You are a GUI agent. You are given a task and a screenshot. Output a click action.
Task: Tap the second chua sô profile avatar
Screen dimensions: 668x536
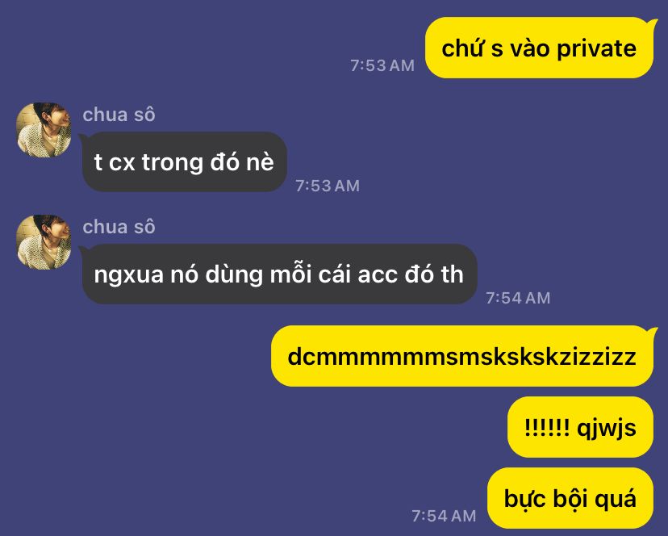(44, 242)
